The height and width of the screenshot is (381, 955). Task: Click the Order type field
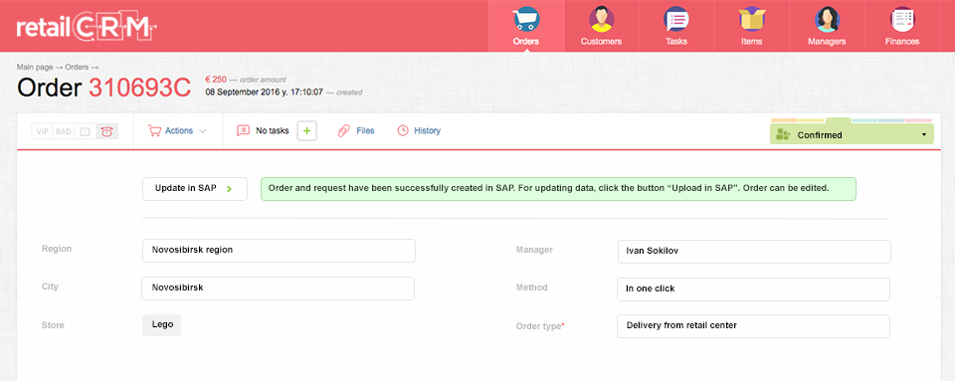[x=753, y=325]
